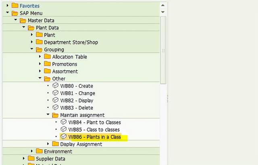258x165 pixels.
Task: Click the Department Store/Shop folder icon
Action: [39, 42]
